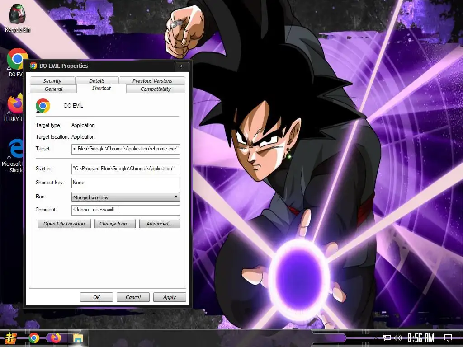Open the Start menu button
463x347 pixels.
point(11,338)
